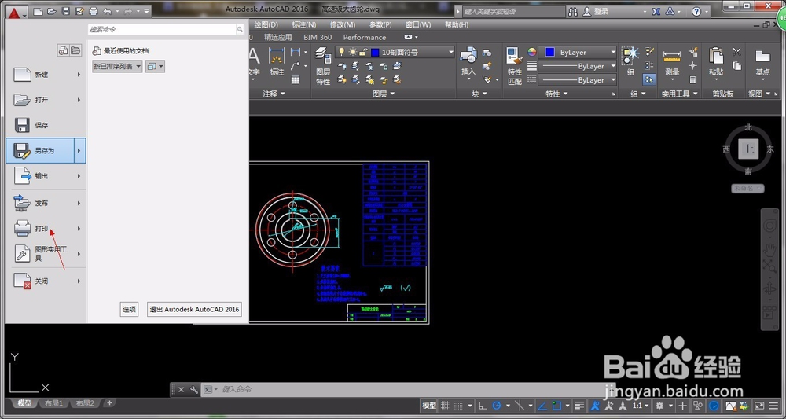786x419 pixels.
Task: Click the wrench customize icon on command line
Action: pyautogui.click(x=194, y=389)
